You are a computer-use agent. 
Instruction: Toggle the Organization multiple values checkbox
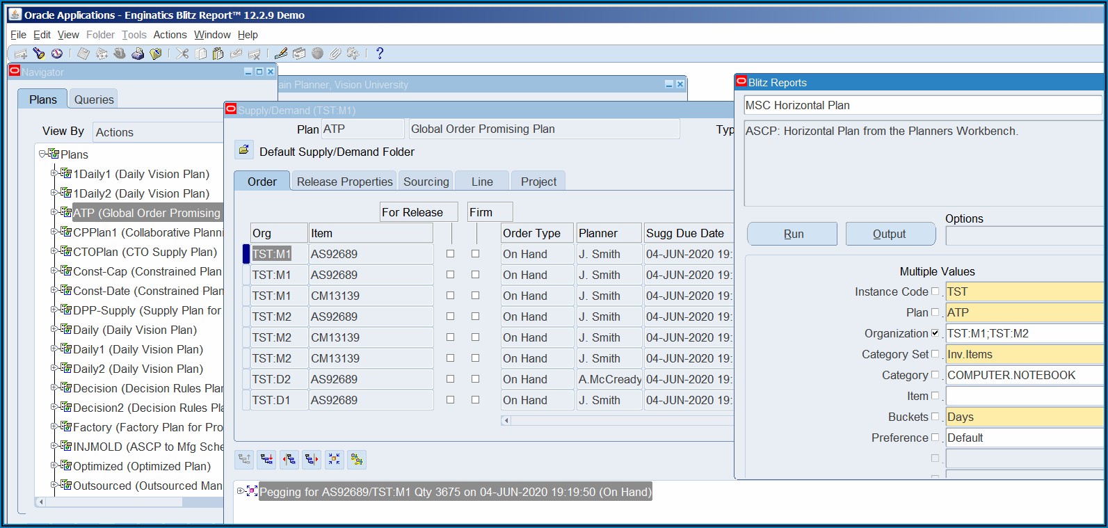point(935,333)
